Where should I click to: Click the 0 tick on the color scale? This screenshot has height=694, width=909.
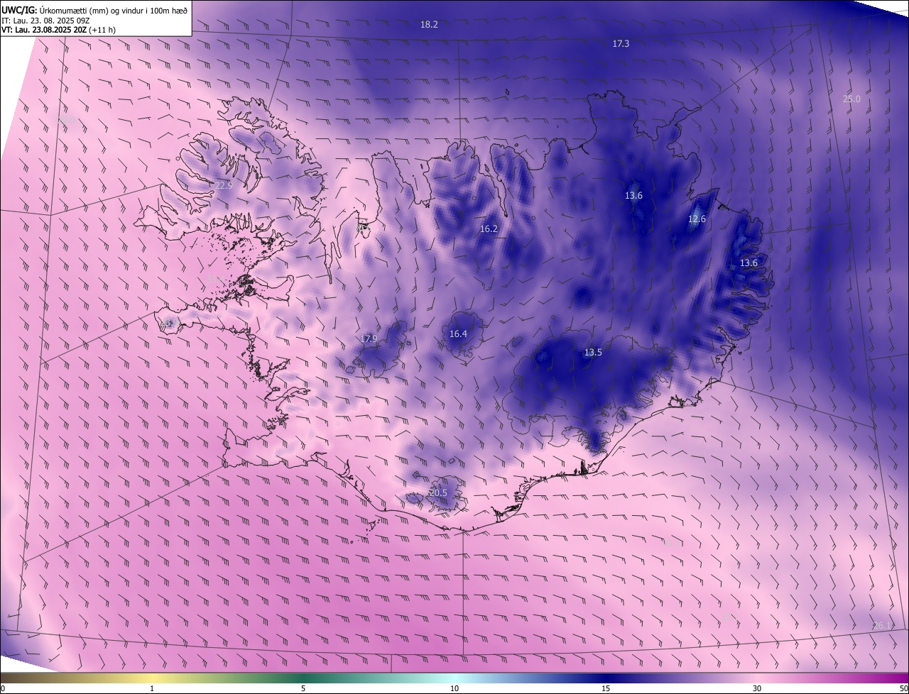point(3,688)
